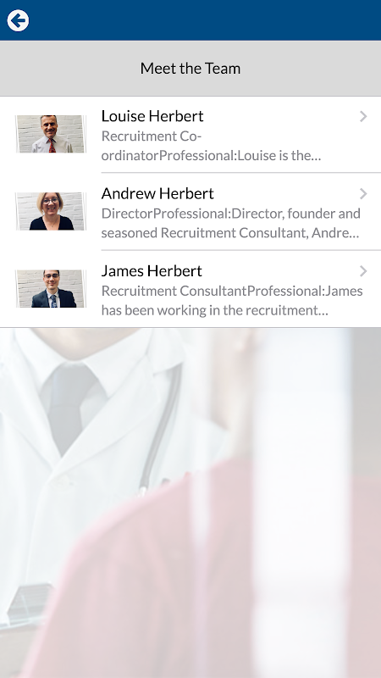The width and height of the screenshot is (381, 678).
Task: Select the James Herbert name
Action: (x=152, y=270)
